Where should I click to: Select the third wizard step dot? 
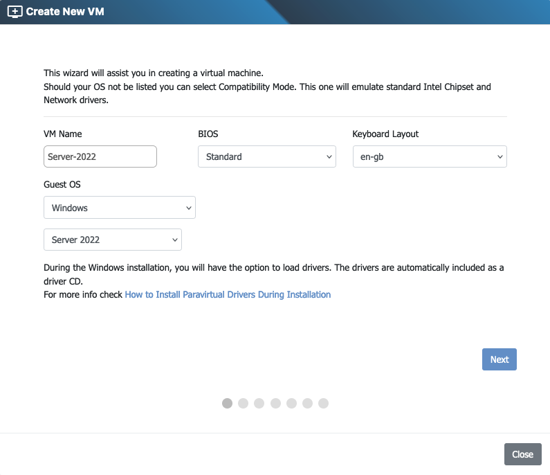tap(259, 403)
